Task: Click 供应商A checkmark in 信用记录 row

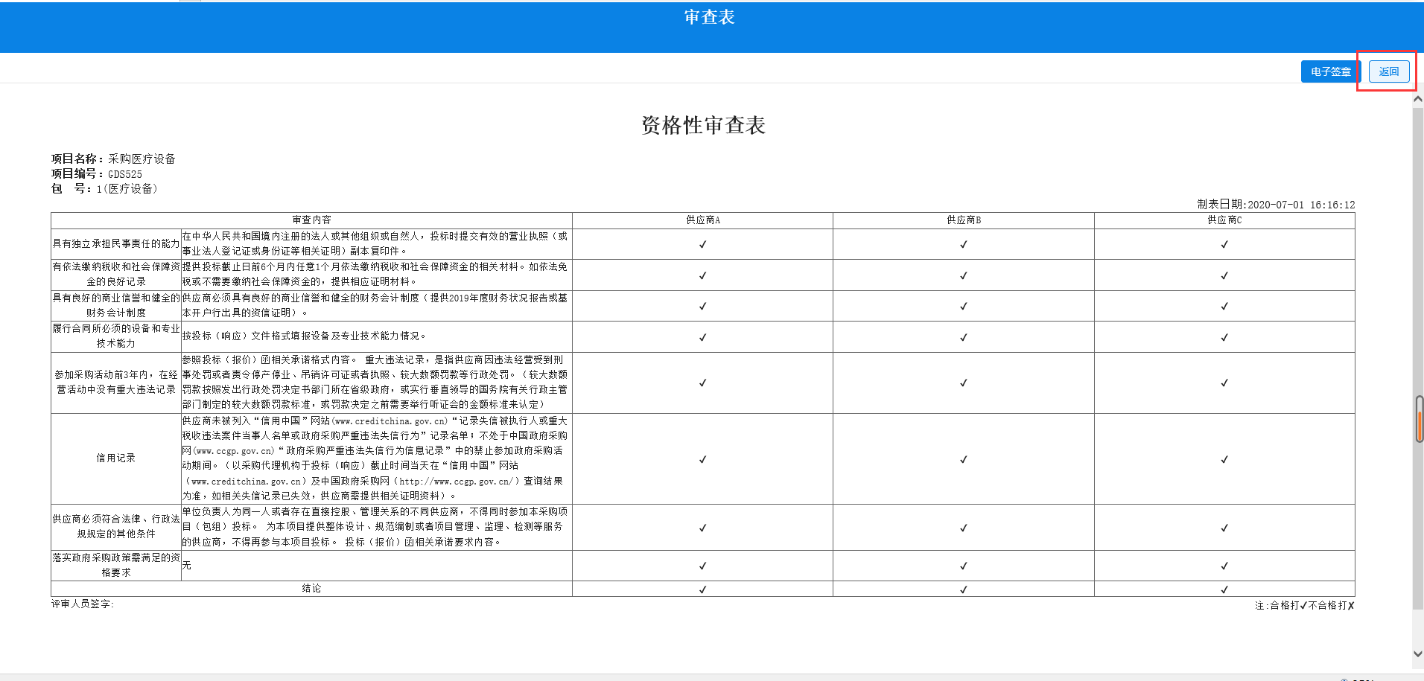Action: coord(702,459)
